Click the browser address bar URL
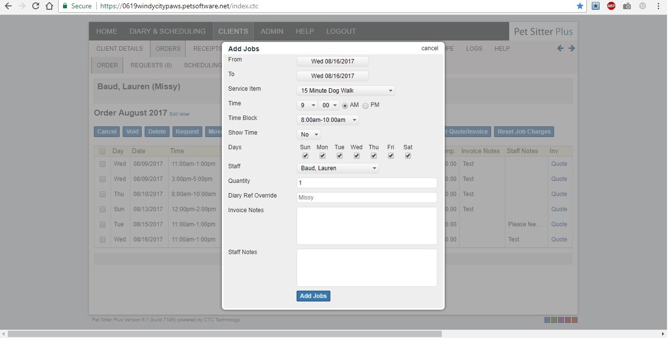Screen dimensions: 668x338 [178, 6]
